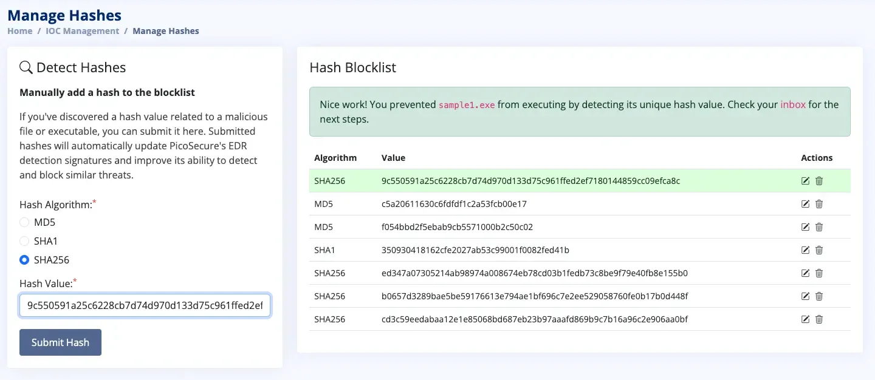Edit the SHA256 ed347a07 hash entry
The width and height of the screenshot is (875, 380).
click(x=806, y=273)
